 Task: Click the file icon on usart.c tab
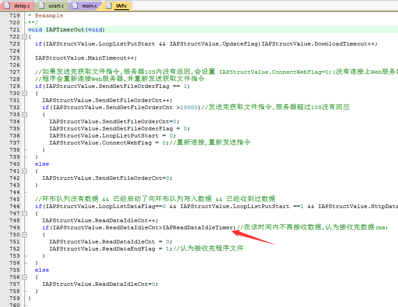tap(42, 6)
